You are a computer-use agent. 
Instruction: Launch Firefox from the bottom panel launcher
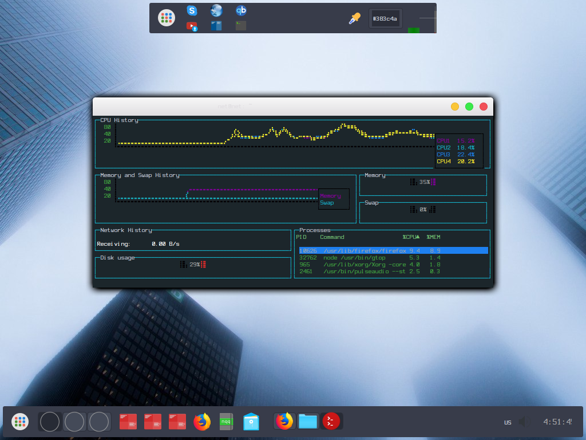pos(202,422)
